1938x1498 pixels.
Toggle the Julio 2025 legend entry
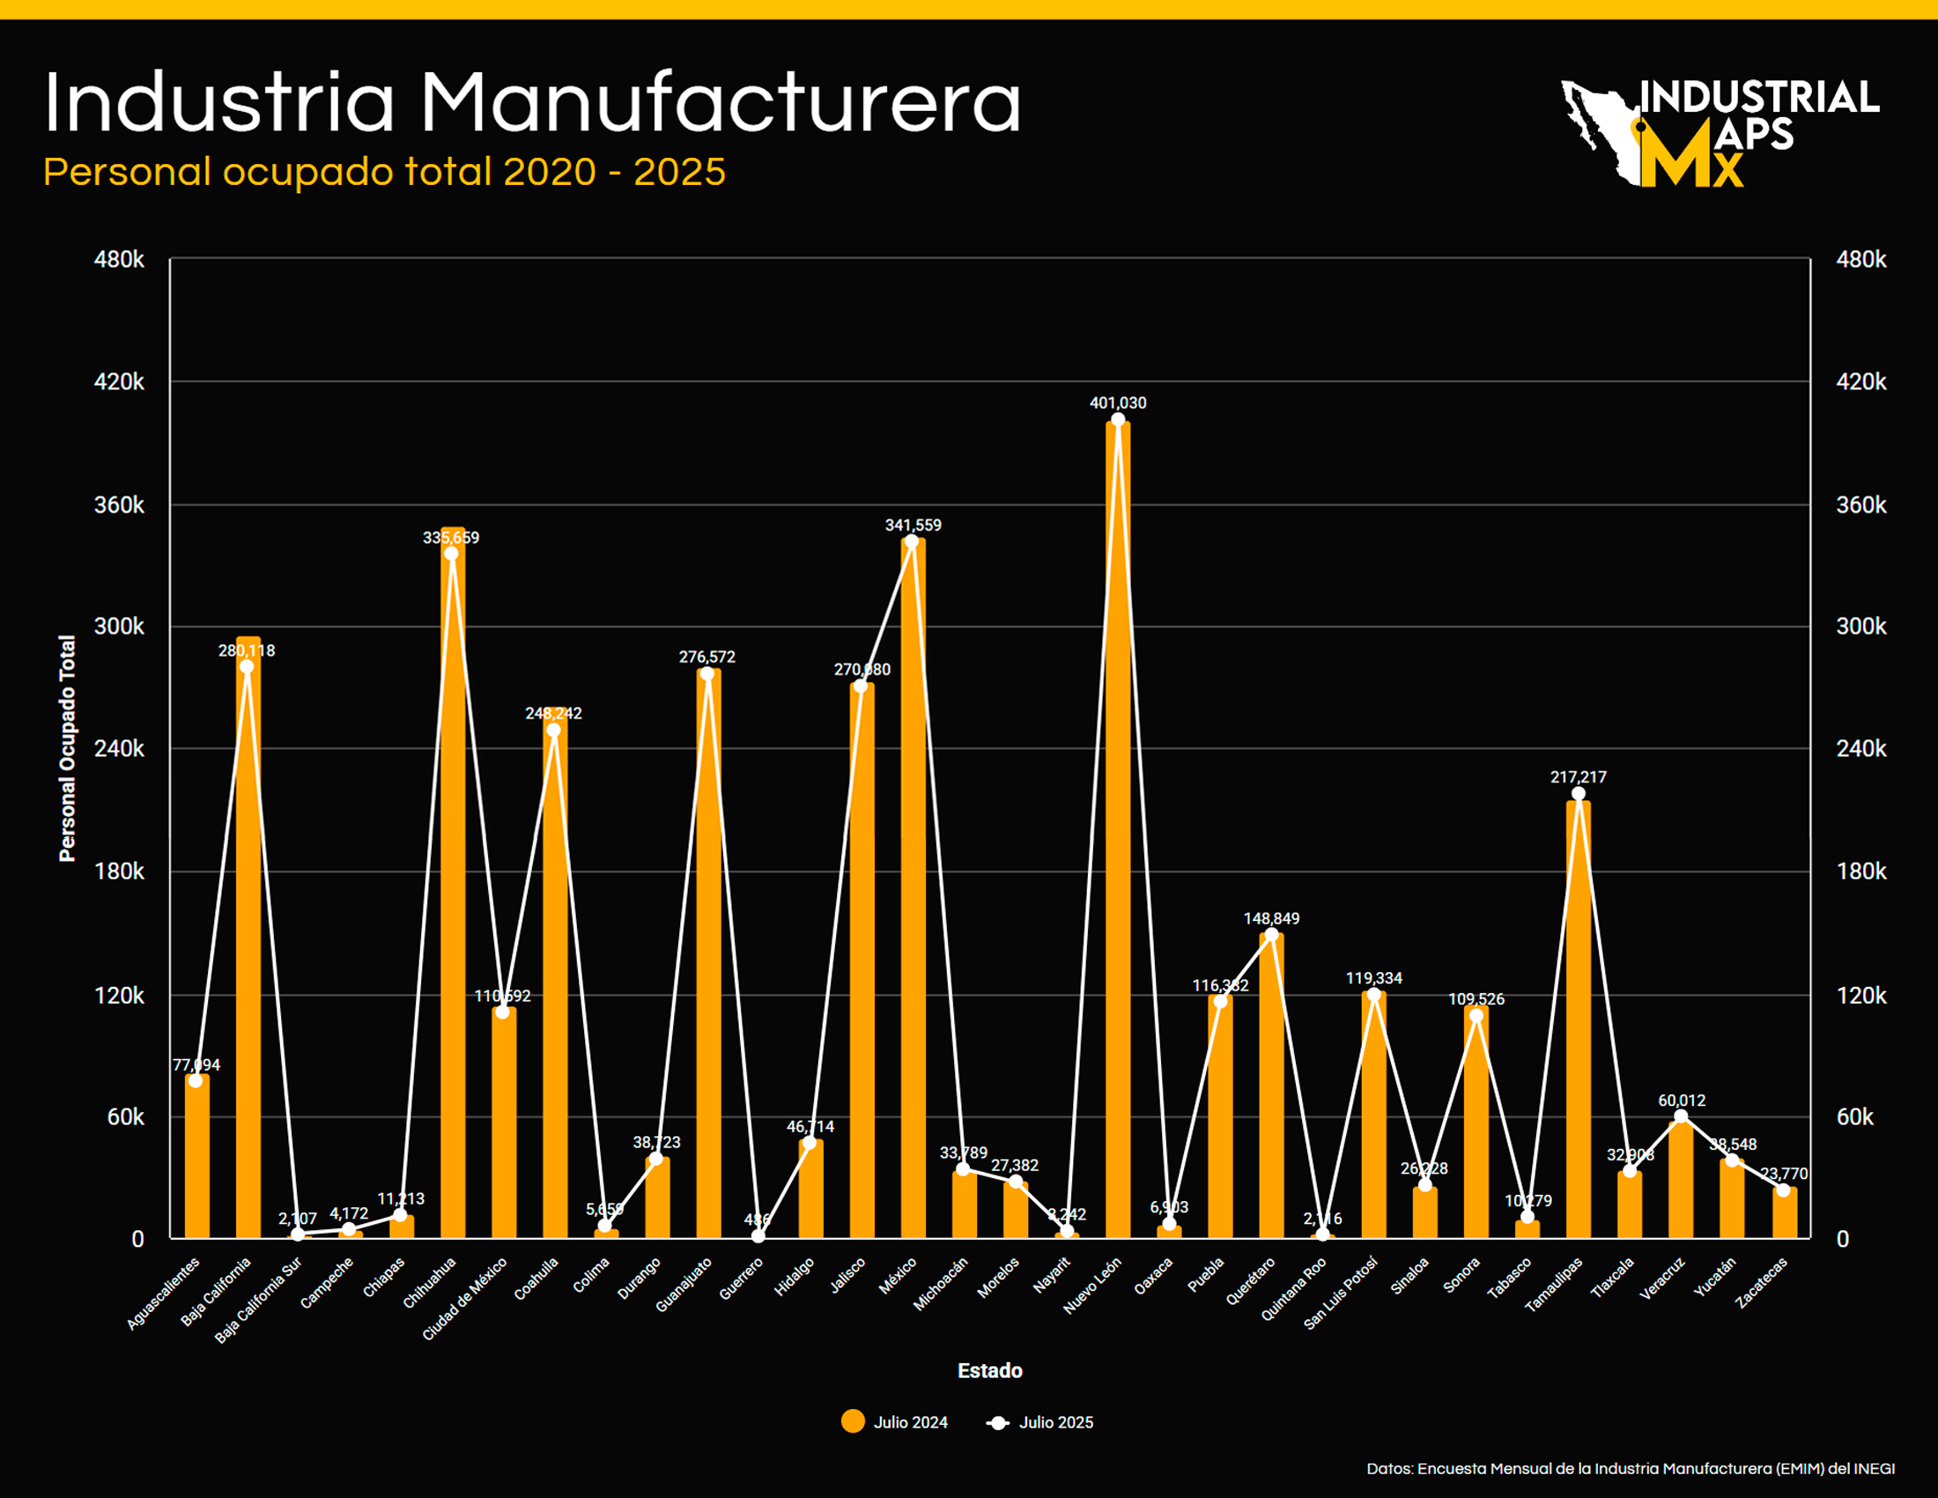click(x=1055, y=1422)
